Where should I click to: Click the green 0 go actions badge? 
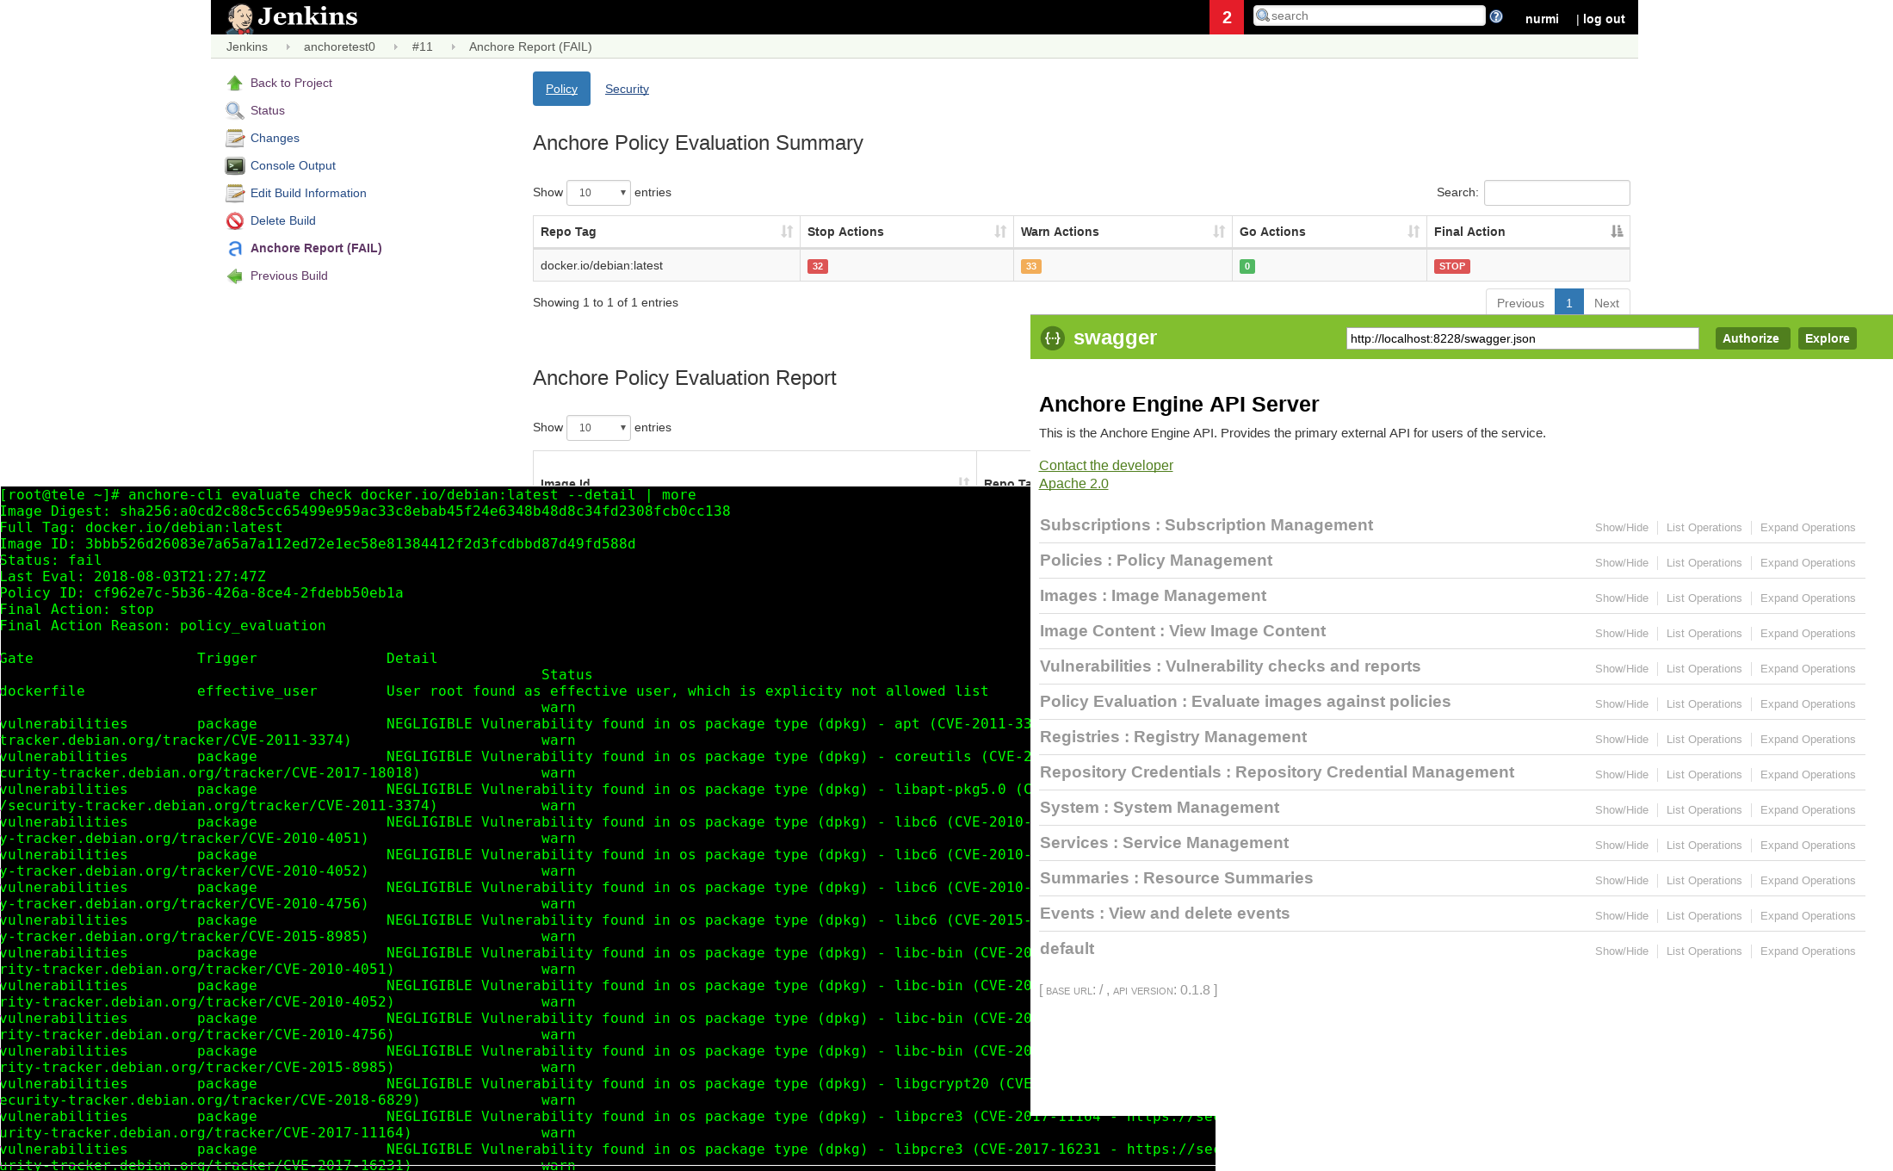click(1247, 266)
